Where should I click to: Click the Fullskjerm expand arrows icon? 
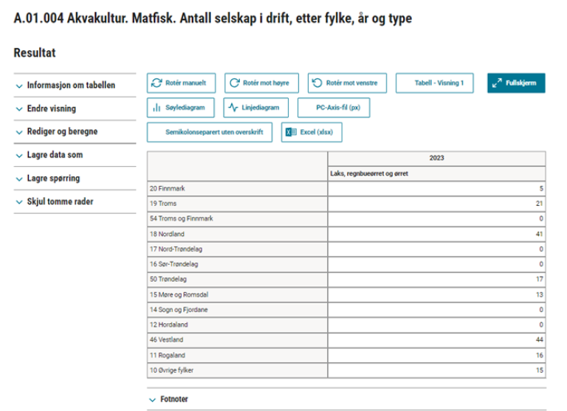tap(497, 83)
